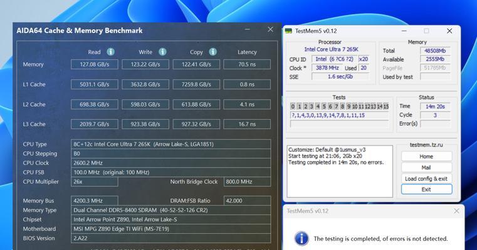This screenshot has width=477, height=250.
Task: Click the Memory Bus value 4200.3 MHz
Action: pos(95,201)
